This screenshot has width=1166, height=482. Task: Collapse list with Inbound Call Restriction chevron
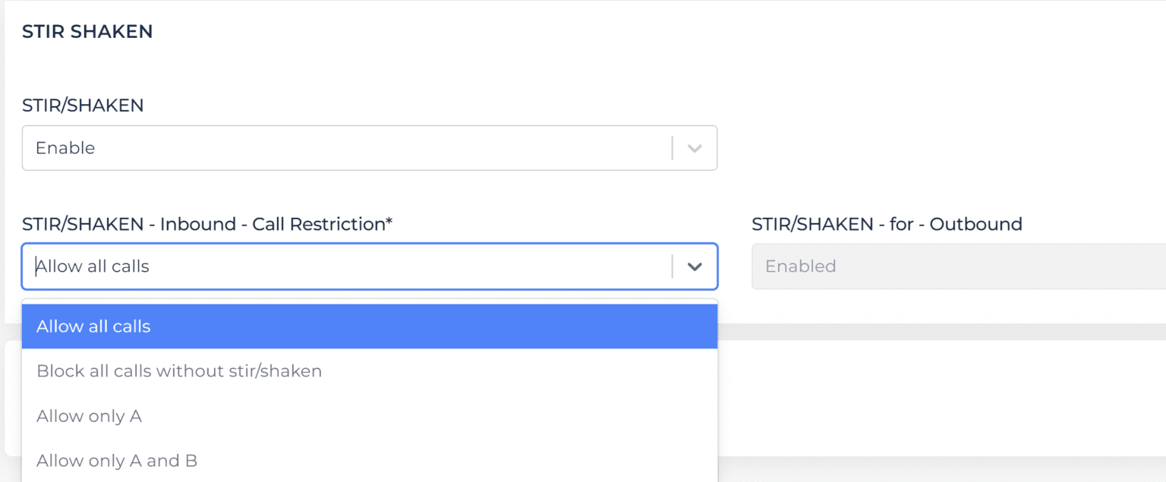pyautogui.click(x=694, y=266)
